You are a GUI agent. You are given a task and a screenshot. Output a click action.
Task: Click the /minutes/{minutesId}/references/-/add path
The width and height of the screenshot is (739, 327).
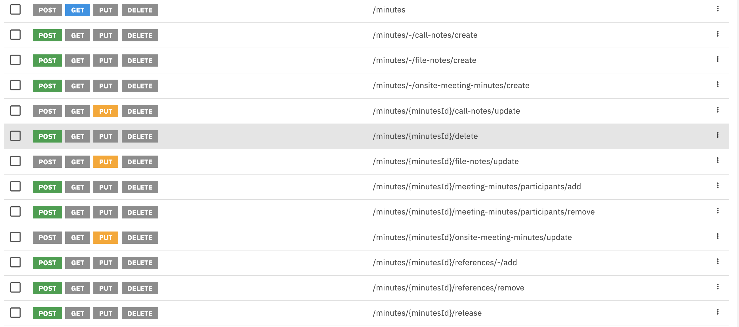(x=445, y=263)
